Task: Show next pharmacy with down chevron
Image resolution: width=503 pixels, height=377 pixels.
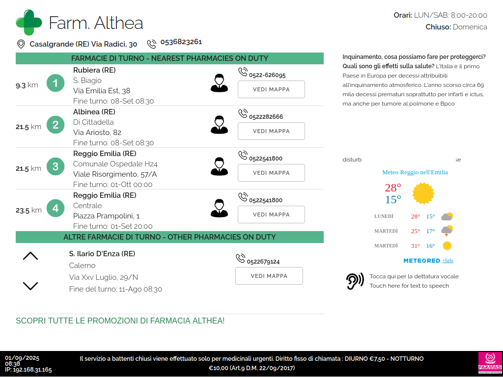Action: coord(30,286)
